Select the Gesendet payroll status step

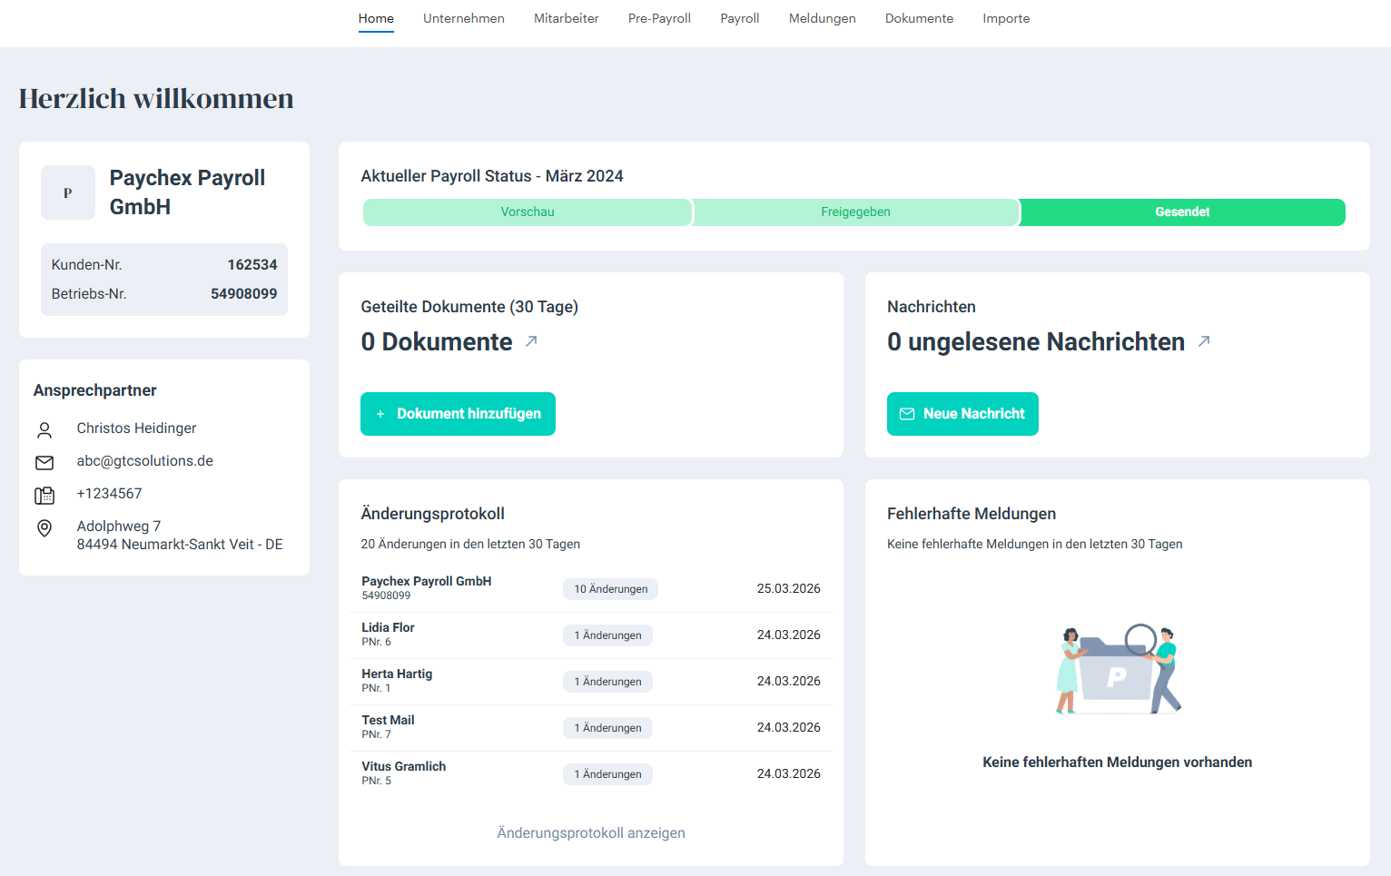point(1182,212)
